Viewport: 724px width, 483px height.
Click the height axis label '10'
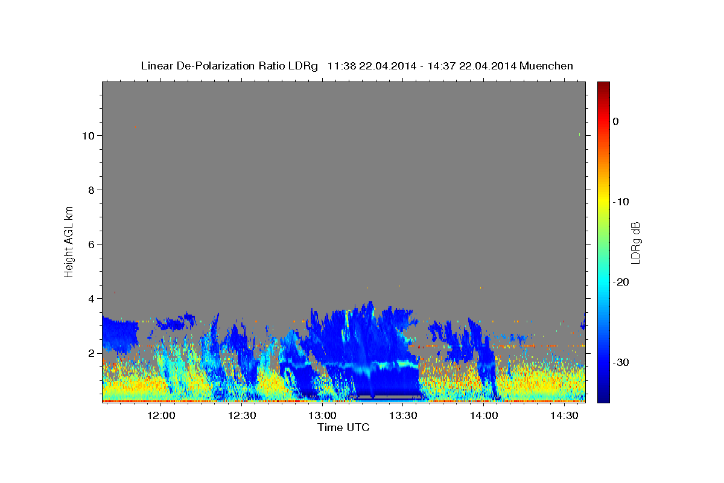coord(89,136)
